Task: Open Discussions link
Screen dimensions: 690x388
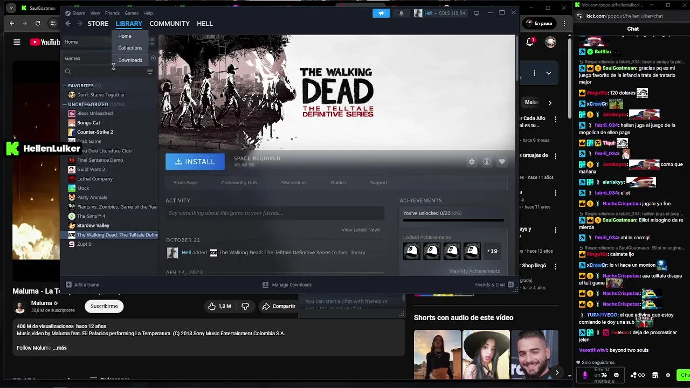Action: 294,183
